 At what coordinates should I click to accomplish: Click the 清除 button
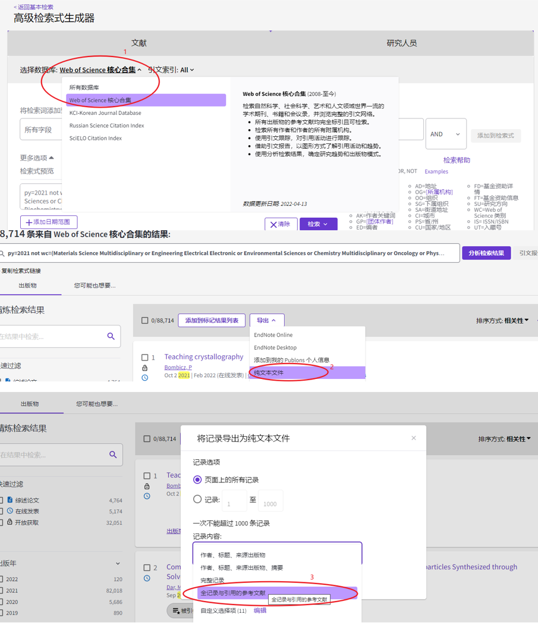click(281, 224)
